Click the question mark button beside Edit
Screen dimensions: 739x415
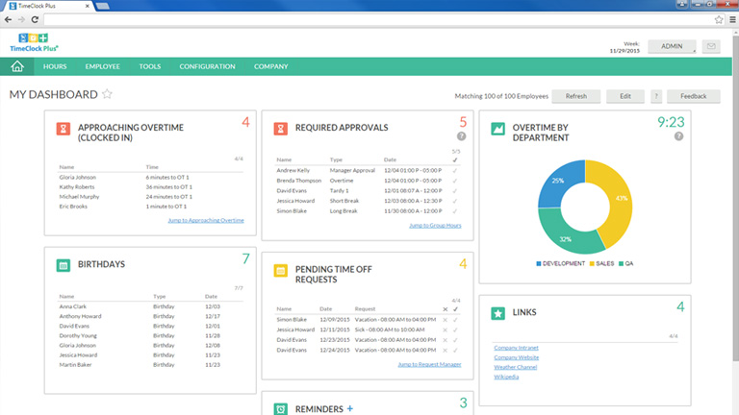point(655,96)
